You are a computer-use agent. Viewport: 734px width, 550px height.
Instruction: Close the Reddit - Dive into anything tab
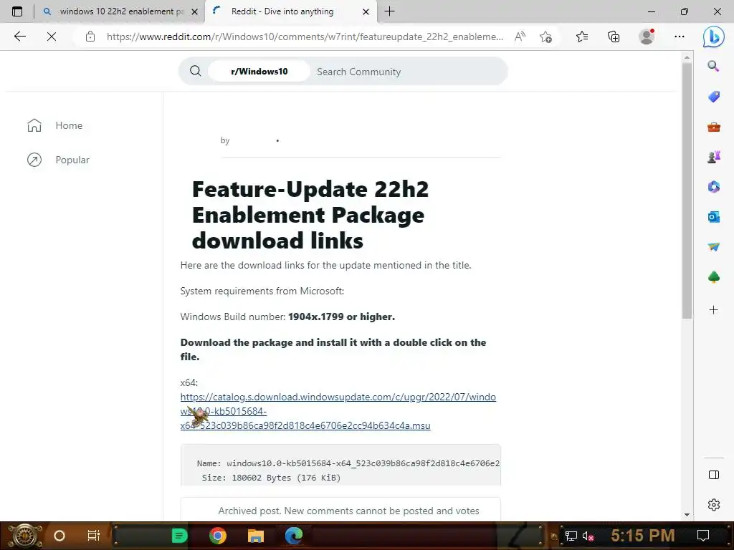click(x=366, y=11)
